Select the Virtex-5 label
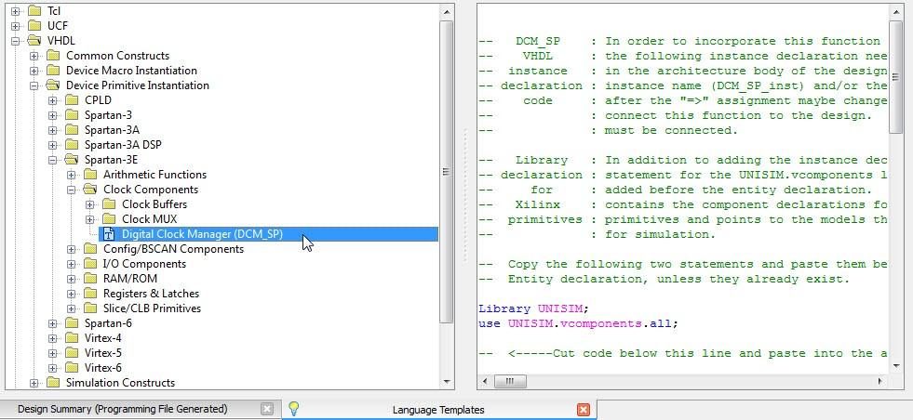Viewport: 913px width, 420px height. pyautogui.click(x=103, y=352)
